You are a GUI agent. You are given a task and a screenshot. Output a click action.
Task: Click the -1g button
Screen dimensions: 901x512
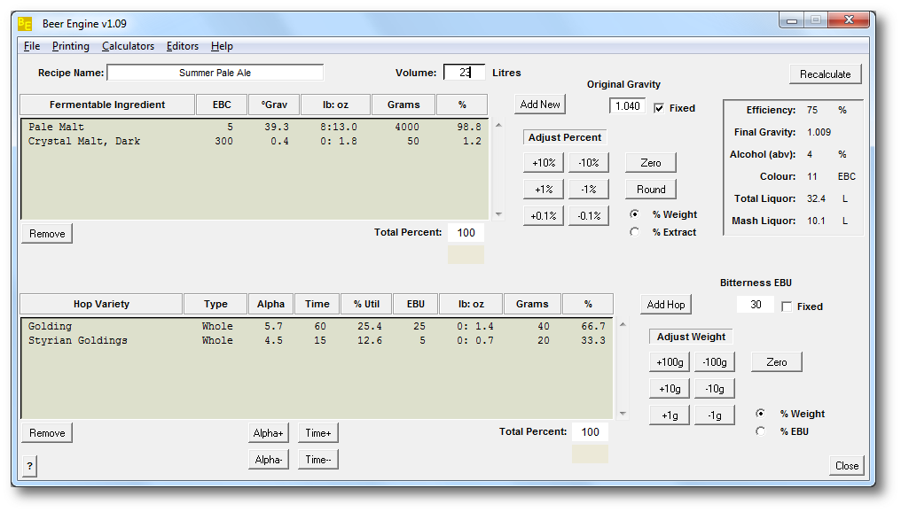pyautogui.click(x=714, y=415)
